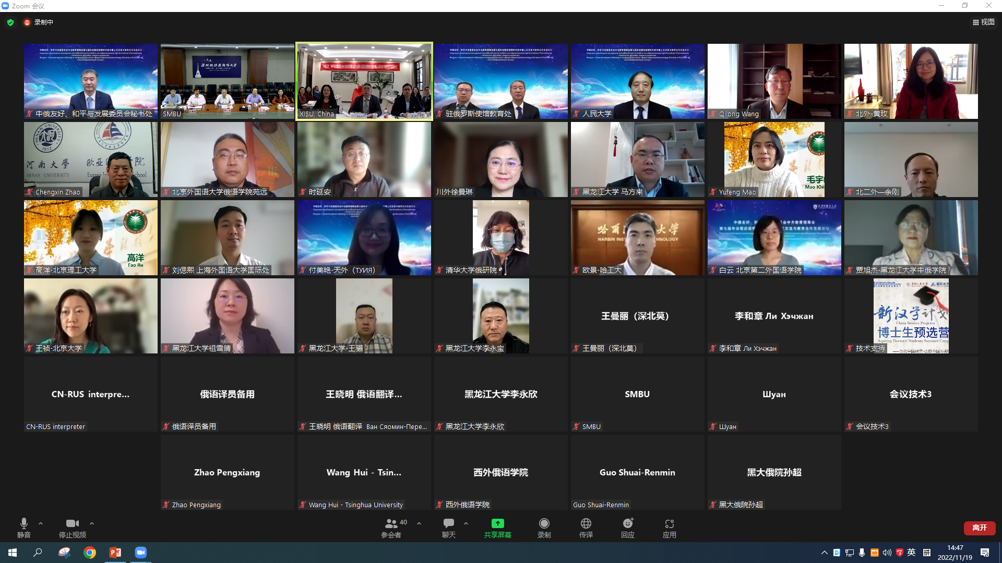Toggle the Stop Video camera button
The width and height of the screenshot is (1002, 563).
point(72,523)
